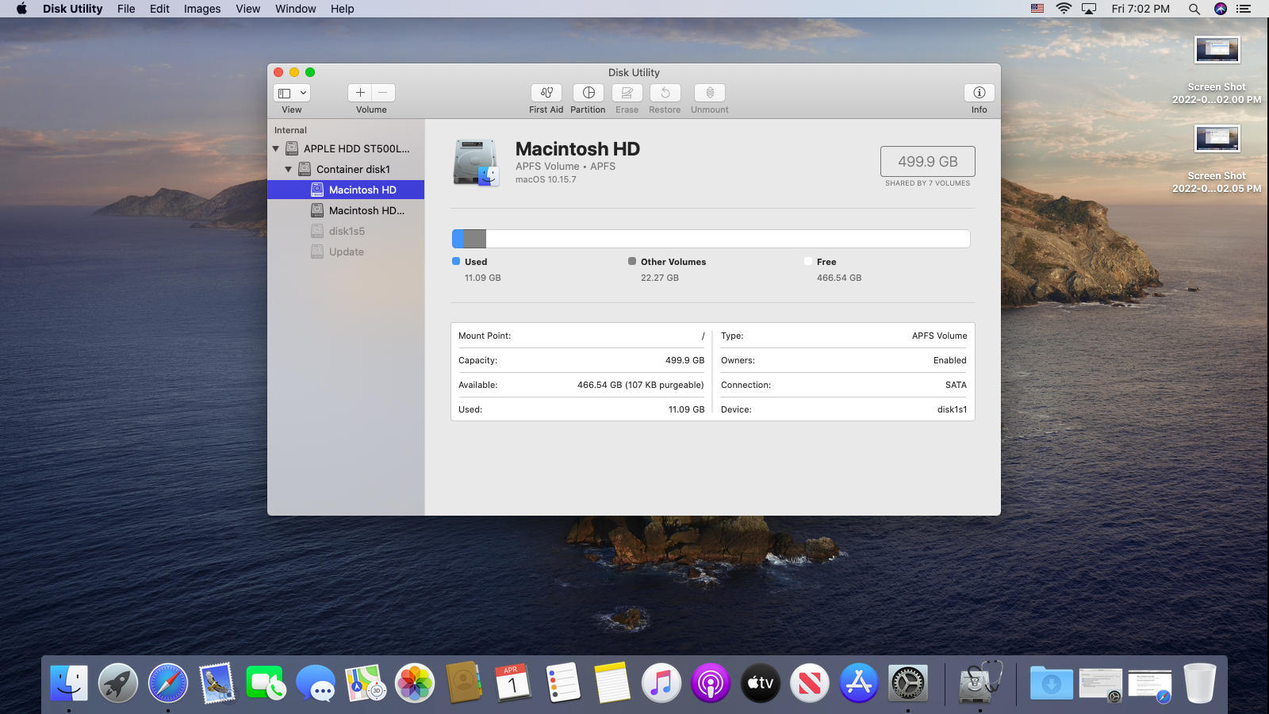Open Notification Center list icon
1269x714 pixels.
(x=1244, y=9)
